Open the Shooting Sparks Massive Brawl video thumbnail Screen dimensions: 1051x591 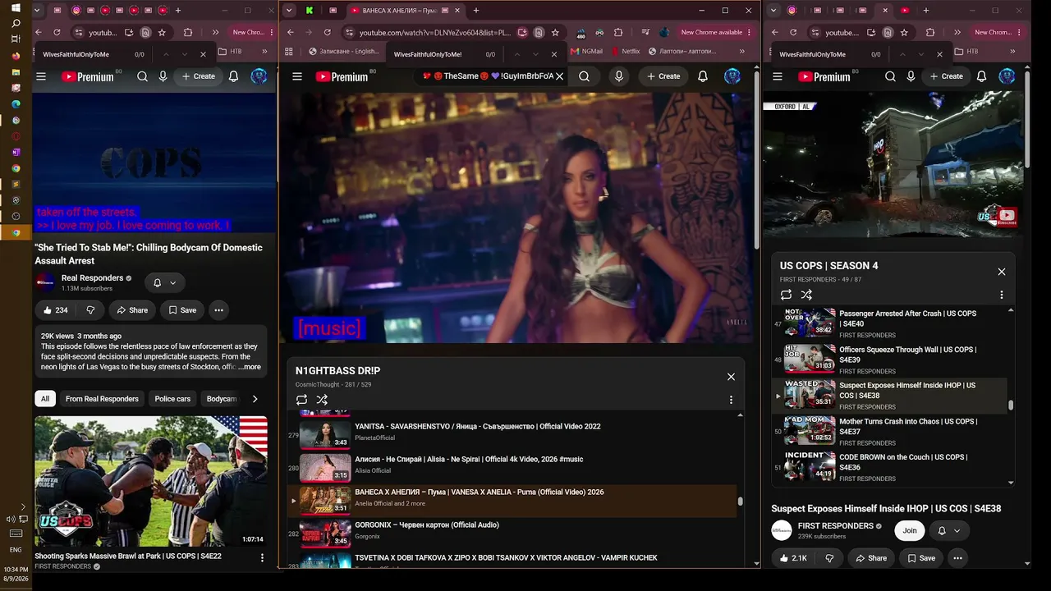[x=151, y=481]
